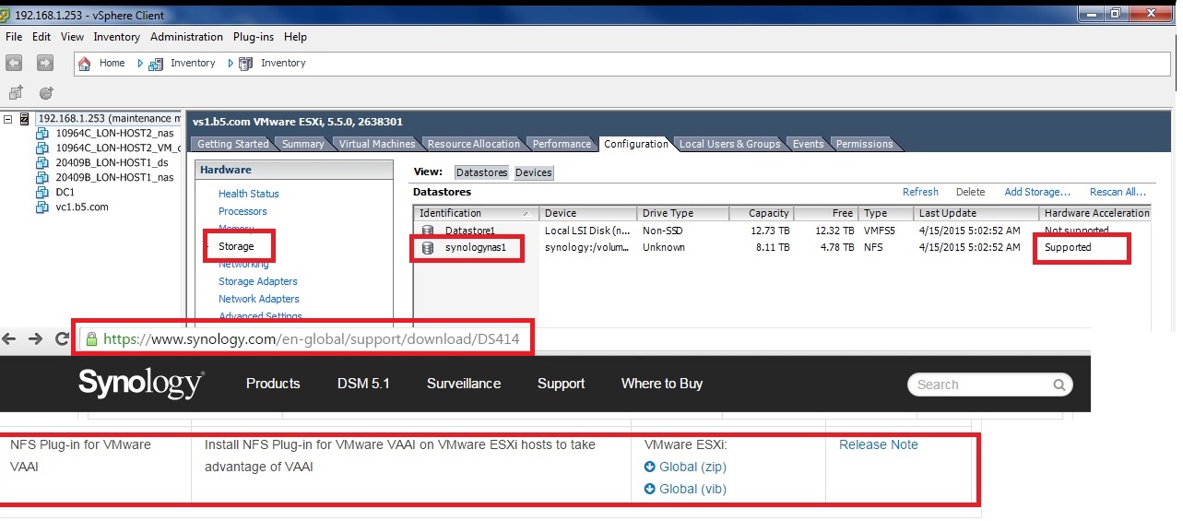Click the second Inventory breadcrumb icon

245,63
